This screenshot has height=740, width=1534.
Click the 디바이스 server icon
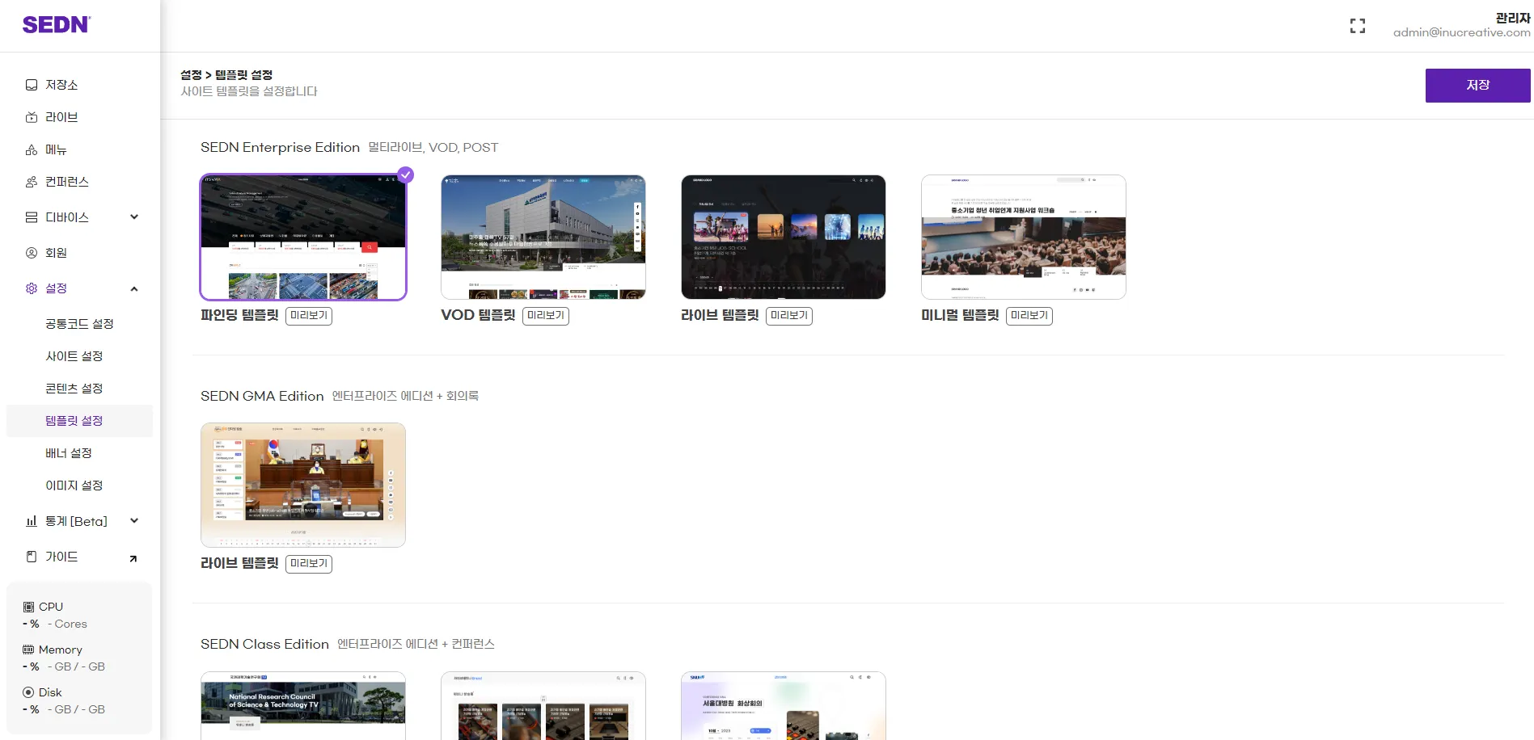pyautogui.click(x=32, y=217)
